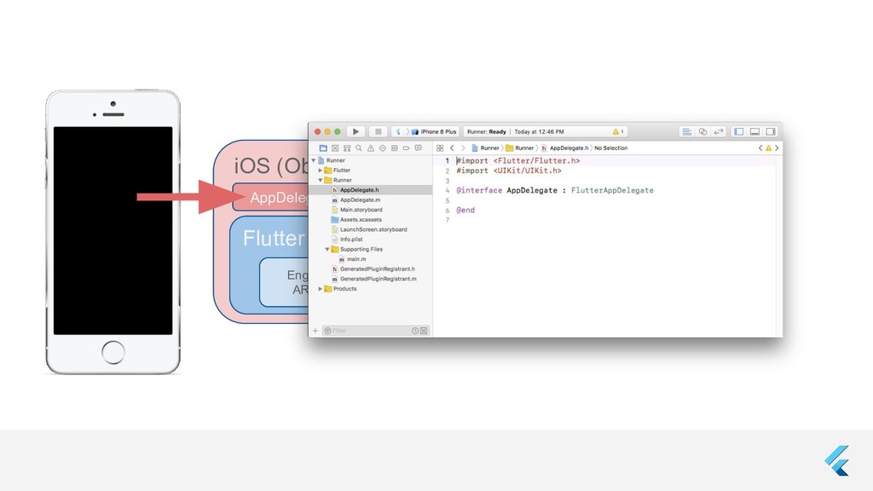Show the Project navigator tab
This screenshot has width=873, height=491.
(x=323, y=148)
